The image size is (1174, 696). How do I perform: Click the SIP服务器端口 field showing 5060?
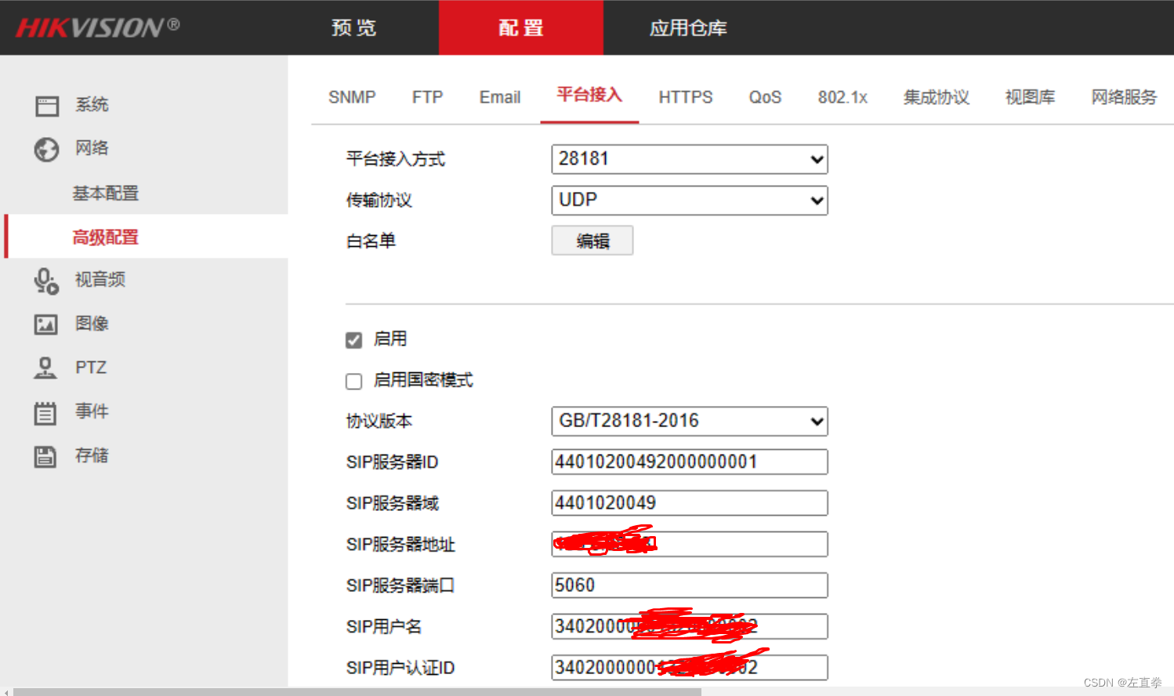(x=690, y=585)
